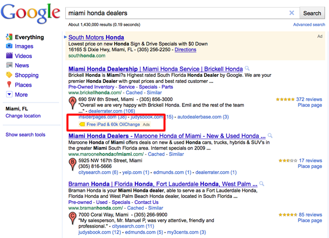Open the Advanced search link
This screenshot has width=329, height=238.
click(x=309, y=25)
